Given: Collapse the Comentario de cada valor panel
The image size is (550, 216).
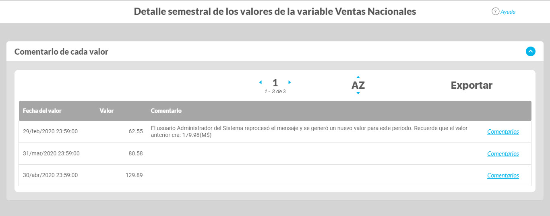Looking at the screenshot, I should (x=531, y=51).
